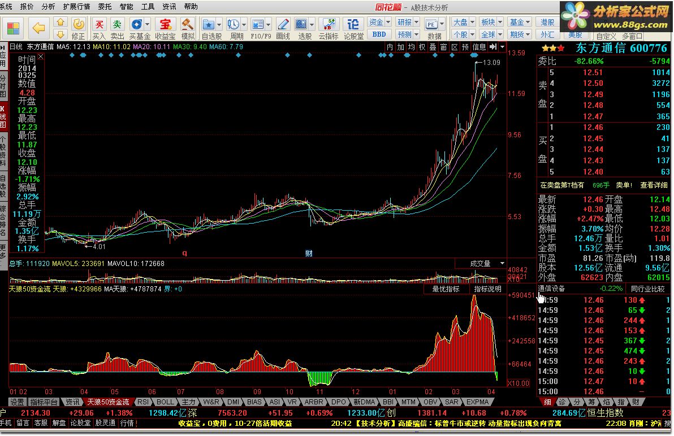This screenshot has height=436, width=674.
Task: Open the 智能 menu
Action: pyautogui.click(x=127, y=6)
